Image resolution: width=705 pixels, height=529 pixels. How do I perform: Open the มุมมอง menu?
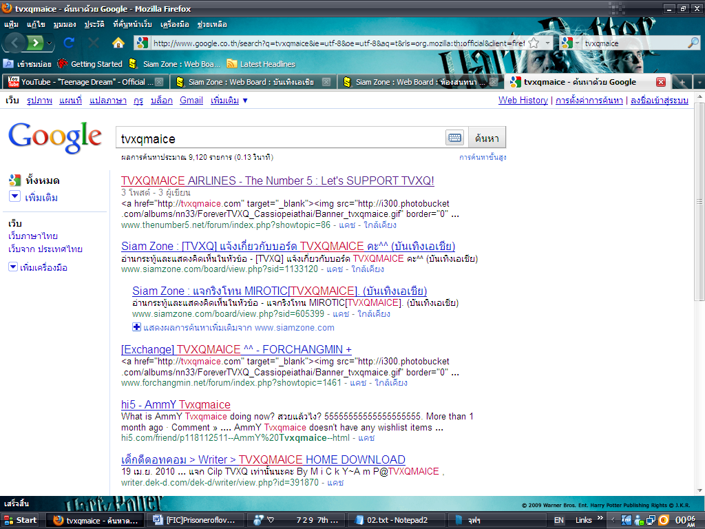coord(64,24)
